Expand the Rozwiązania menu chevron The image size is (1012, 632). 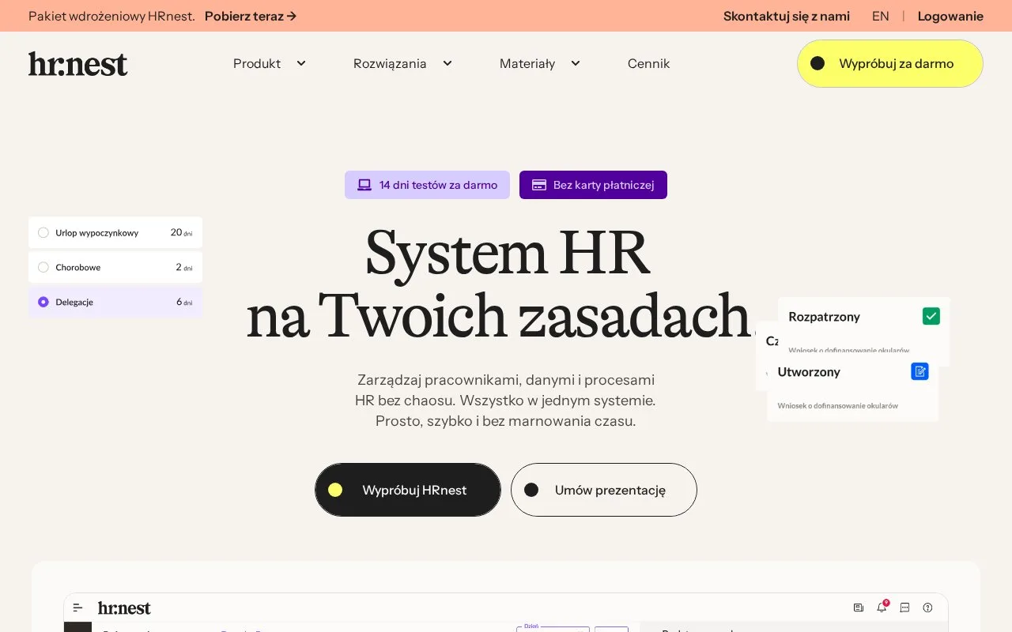pos(447,63)
